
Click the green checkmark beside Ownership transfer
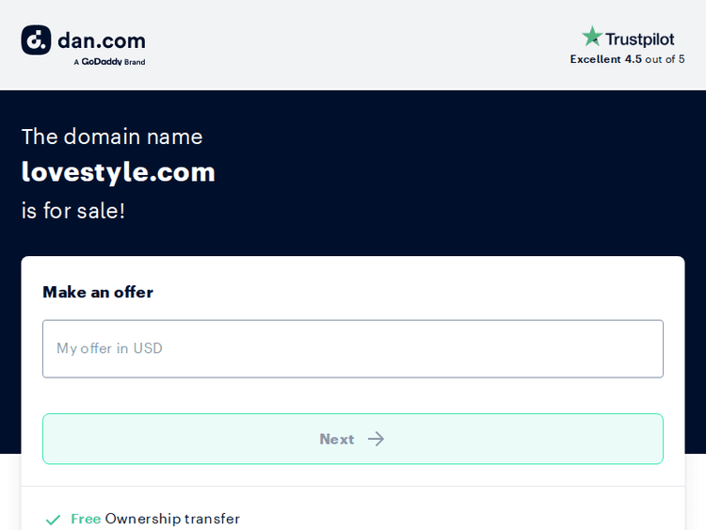pos(53,519)
